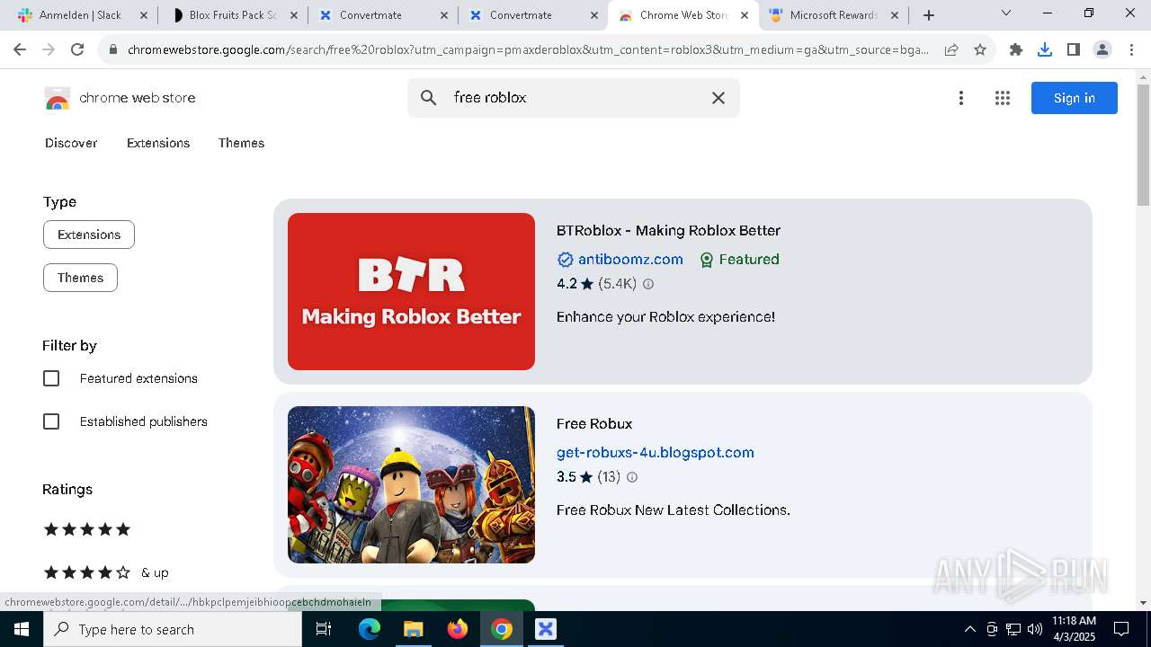
Task: Open Task View on the taskbar
Action: (324, 629)
